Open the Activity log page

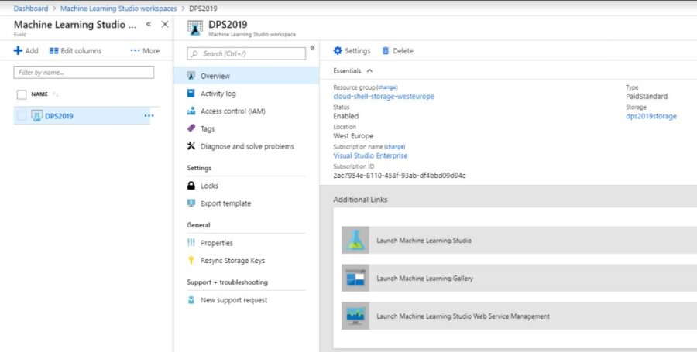218,94
